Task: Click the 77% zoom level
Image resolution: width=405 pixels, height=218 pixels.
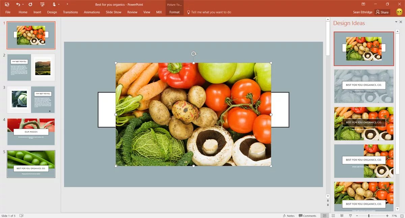Action: (394, 216)
